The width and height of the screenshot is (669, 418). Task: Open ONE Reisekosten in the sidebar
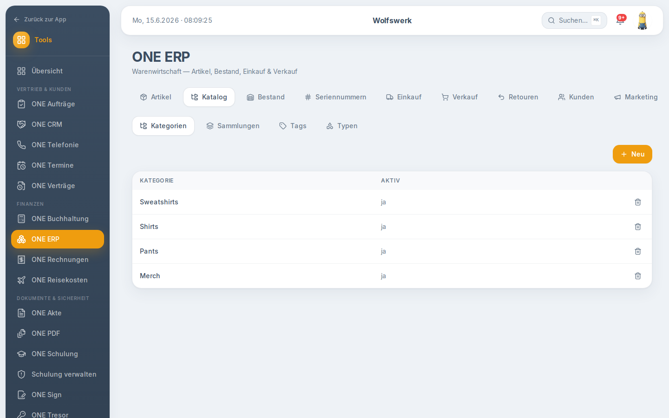[x=58, y=280]
